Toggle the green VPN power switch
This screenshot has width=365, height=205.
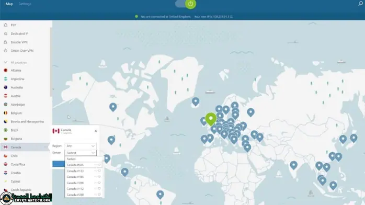click(186, 4)
